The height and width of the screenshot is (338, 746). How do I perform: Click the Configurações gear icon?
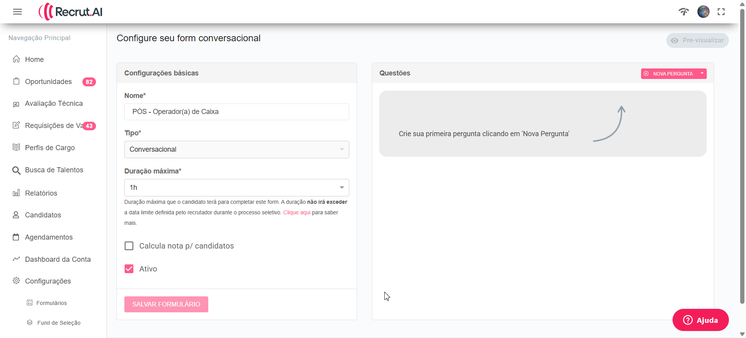click(x=16, y=281)
